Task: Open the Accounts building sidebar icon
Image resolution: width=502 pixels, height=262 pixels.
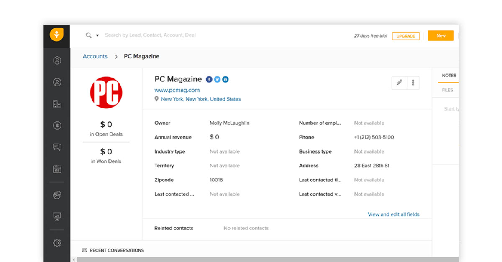Action: [x=57, y=104]
